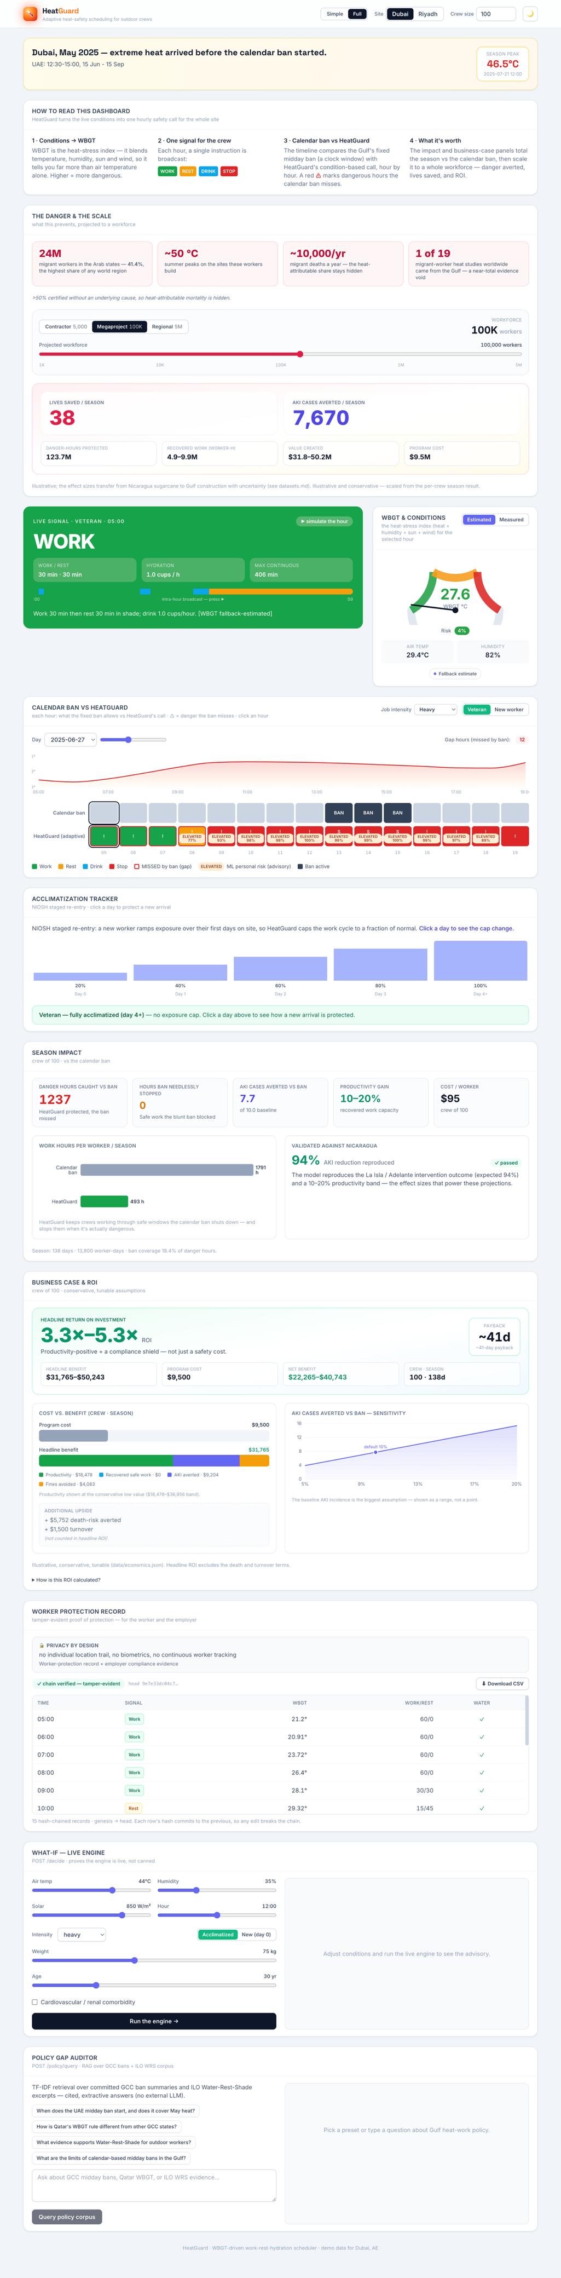Click Run the engine button
The width and height of the screenshot is (561, 2278).
154,2022
